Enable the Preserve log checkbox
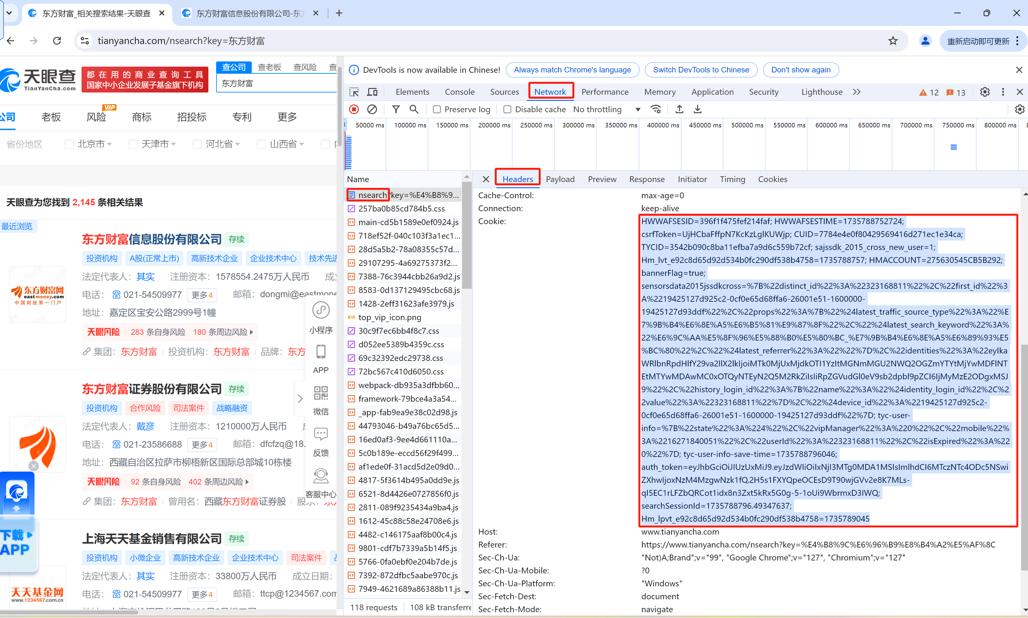 point(437,110)
